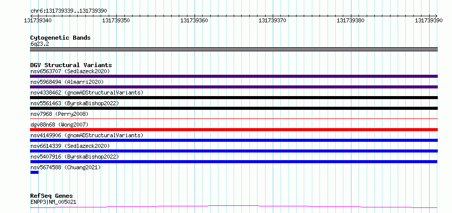This screenshot has height=213, width=452.
Task: Click ruler tick label 131739370
Action: coord(272,20)
